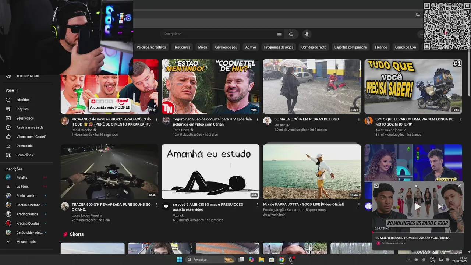Select the Carros de luxo chip

406,47
